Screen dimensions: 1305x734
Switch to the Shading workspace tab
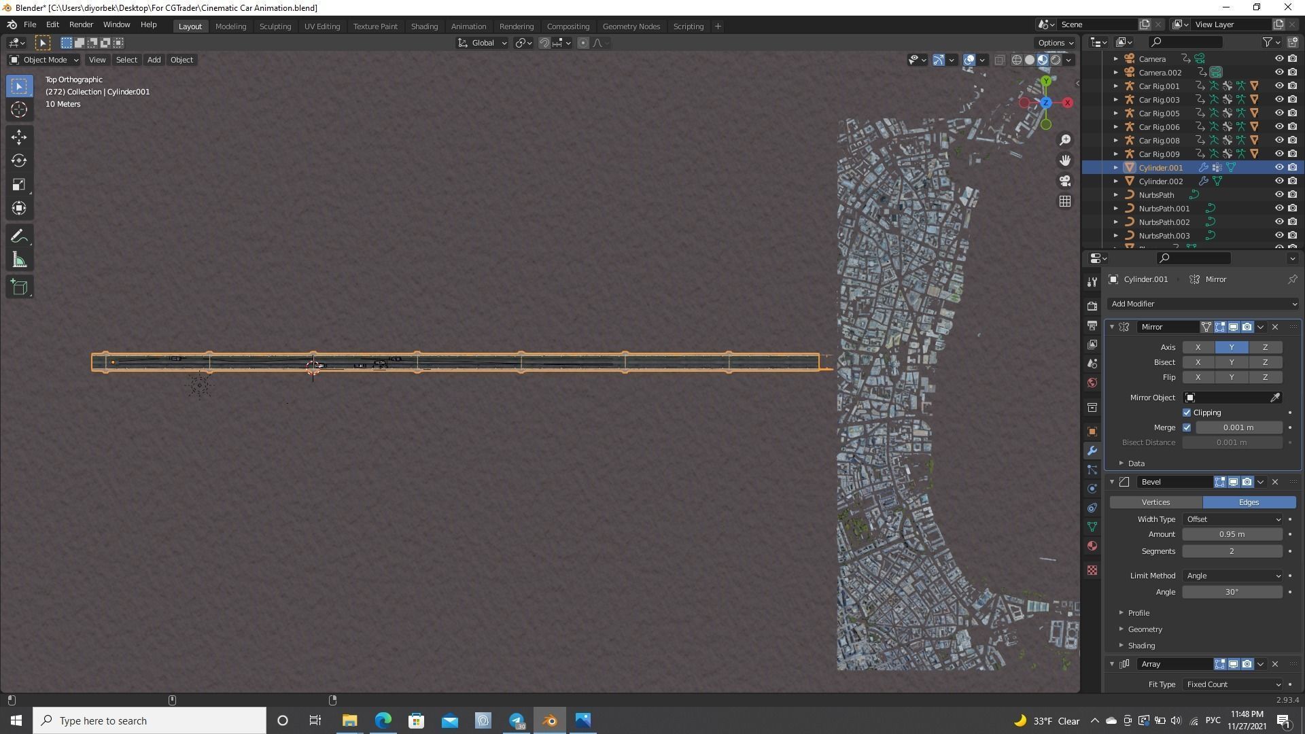[424, 26]
